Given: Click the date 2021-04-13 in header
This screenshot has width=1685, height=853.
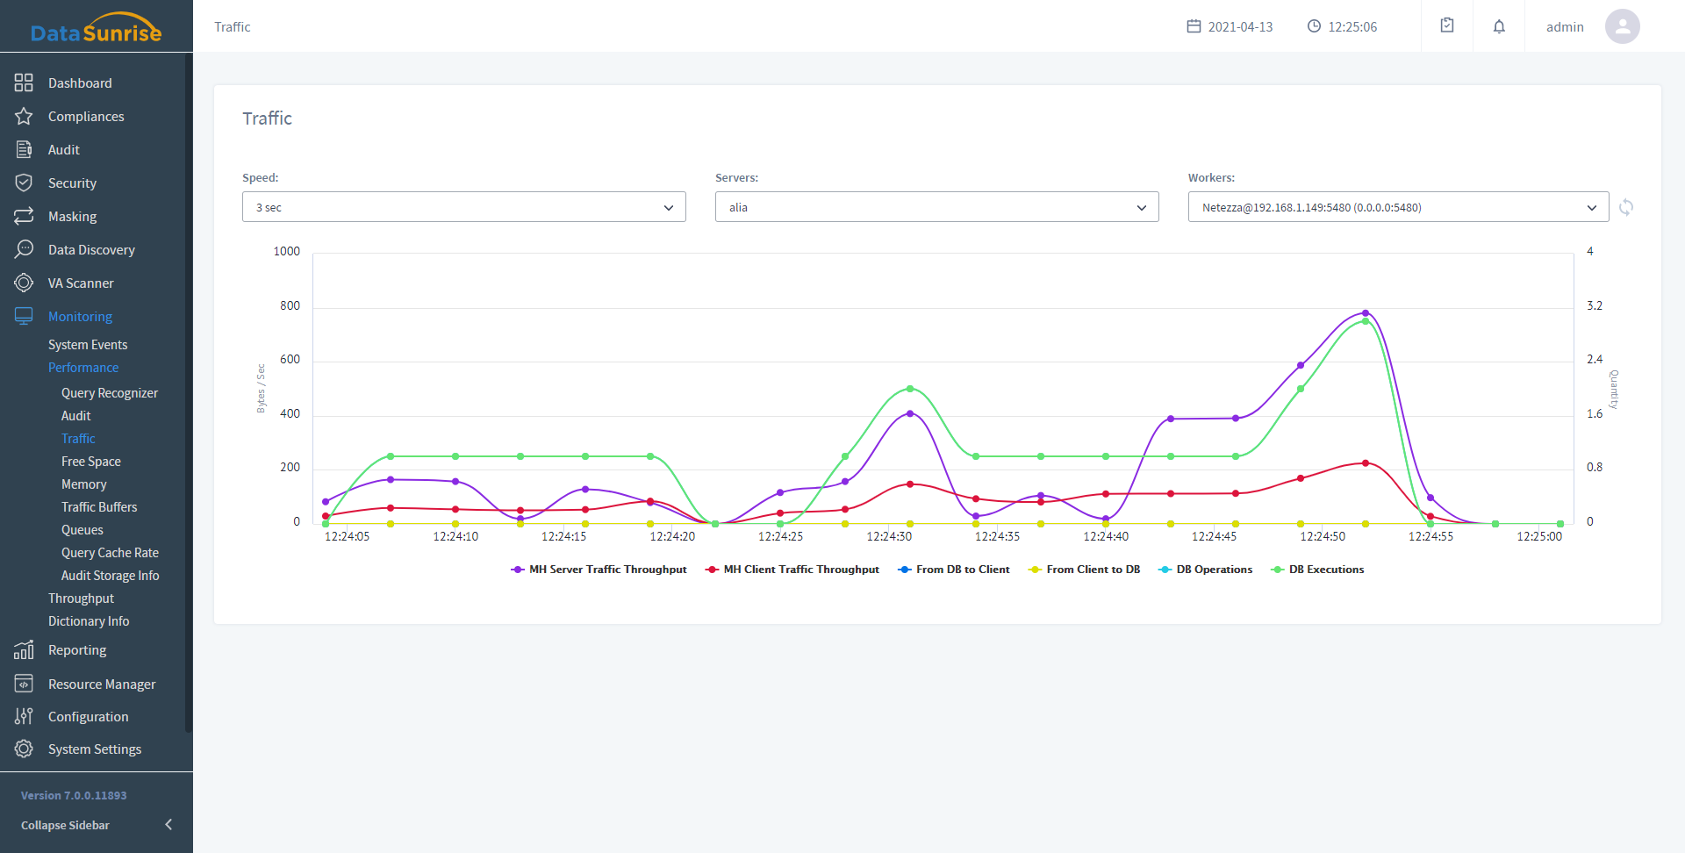Looking at the screenshot, I should tap(1240, 27).
